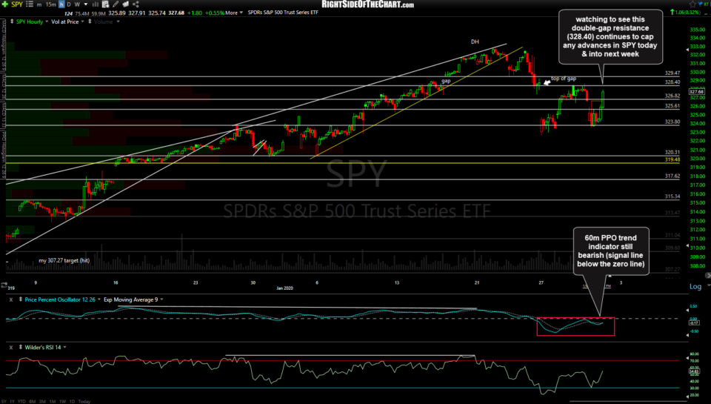The width and height of the screenshot is (711, 404).
Task: Click the sync arrows icon left of time axis
Action: point(4,285)
